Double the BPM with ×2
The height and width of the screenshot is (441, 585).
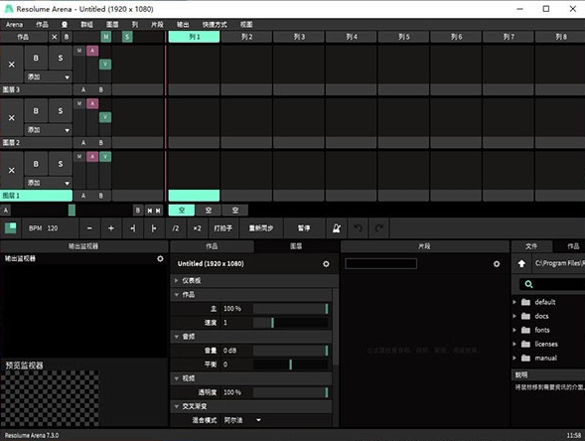[x=197, y=228]
